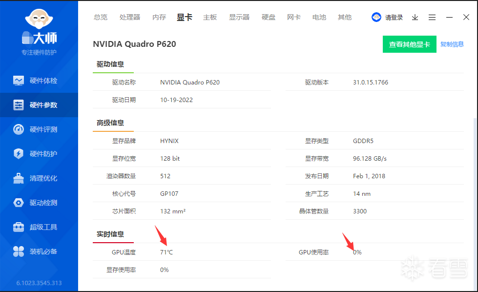
Task: Click the GDDR5 memory type value
Action: (363, 141)
